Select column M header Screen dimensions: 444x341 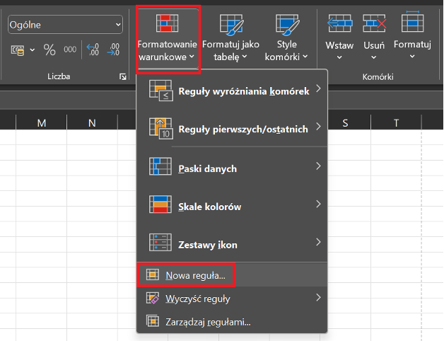41,124
